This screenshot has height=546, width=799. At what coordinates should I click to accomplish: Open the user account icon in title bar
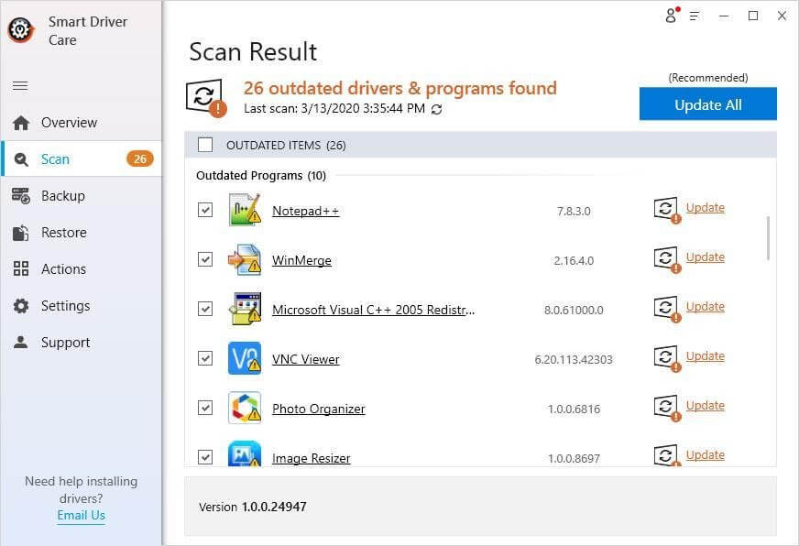(x=671, y=16)
